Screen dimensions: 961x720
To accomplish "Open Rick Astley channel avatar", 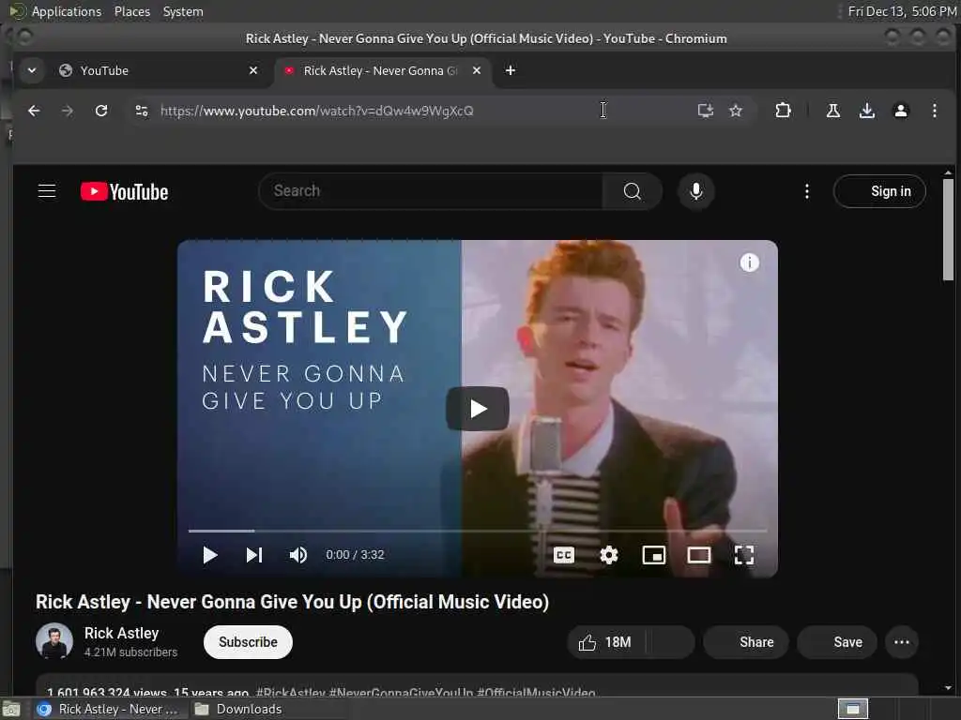I will point(53,641).
